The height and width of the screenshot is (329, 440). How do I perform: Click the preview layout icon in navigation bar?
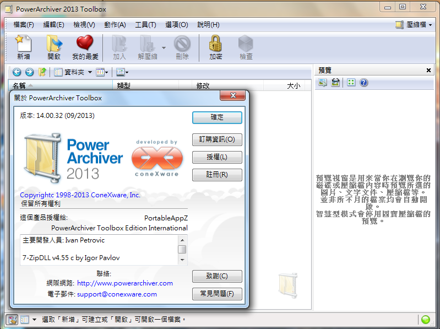(x=120, y=72)
